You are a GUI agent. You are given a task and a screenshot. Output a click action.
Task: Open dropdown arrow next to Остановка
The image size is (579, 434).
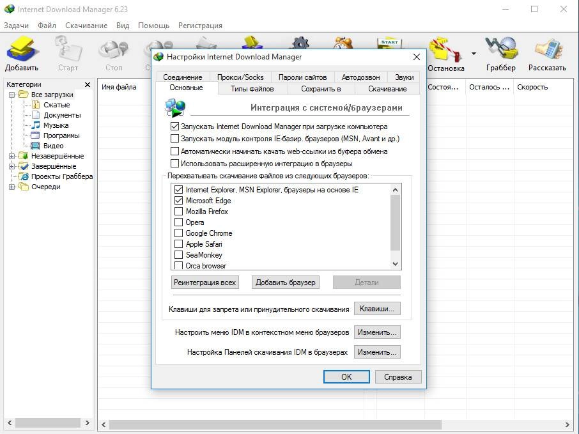pos(474,54)
